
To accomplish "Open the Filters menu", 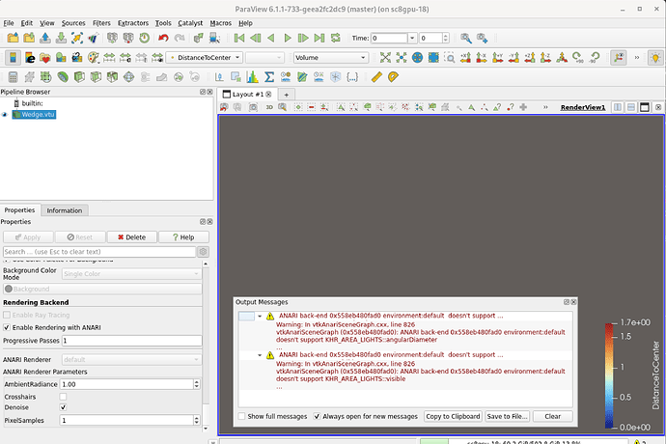I will pos(101,23).
